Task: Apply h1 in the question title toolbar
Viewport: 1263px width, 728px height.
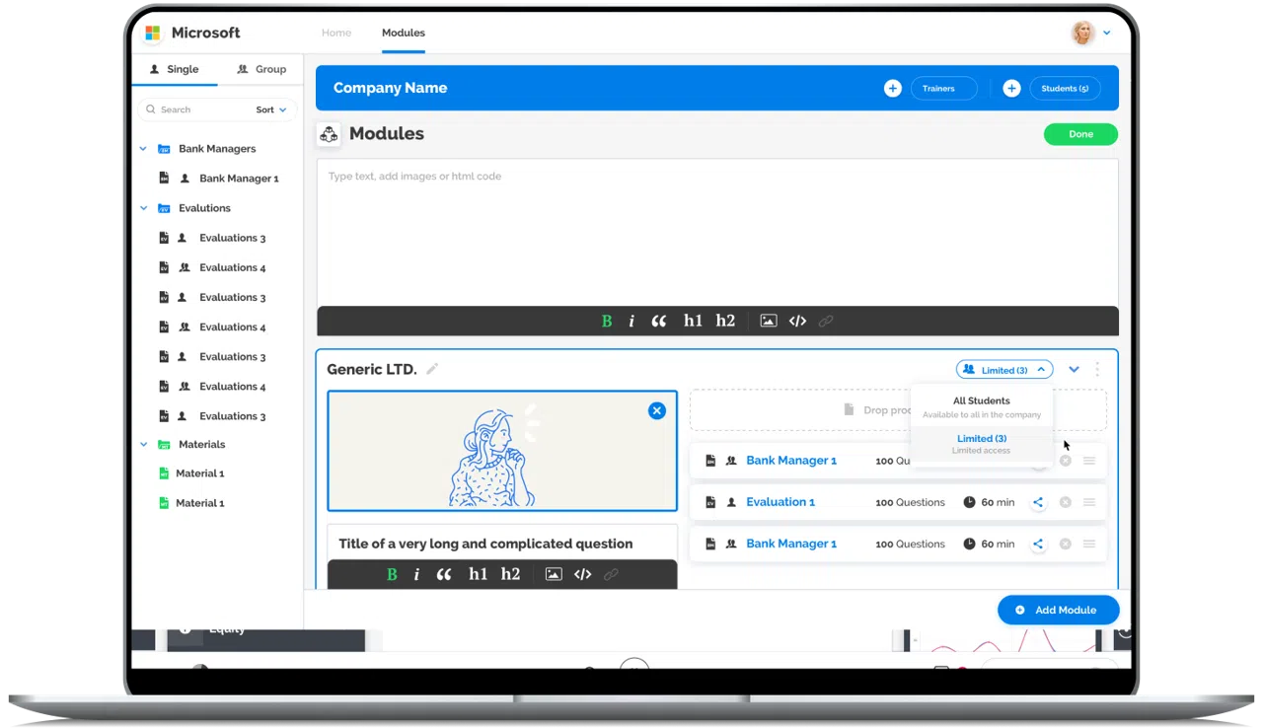Action: (x=478, y=574)
